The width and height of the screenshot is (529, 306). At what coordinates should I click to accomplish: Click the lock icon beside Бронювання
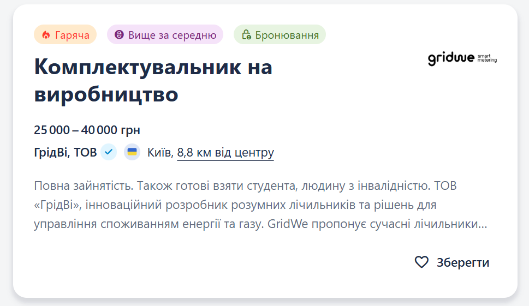click(246, 35)
